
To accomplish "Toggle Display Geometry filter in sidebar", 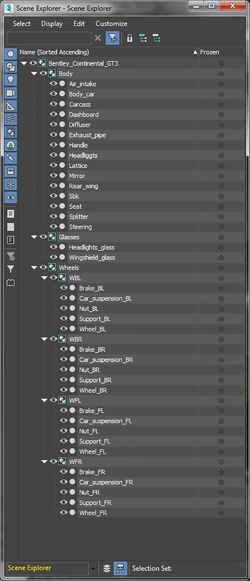I will click(x=11, y=54).
